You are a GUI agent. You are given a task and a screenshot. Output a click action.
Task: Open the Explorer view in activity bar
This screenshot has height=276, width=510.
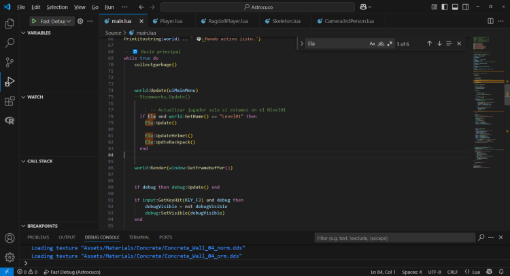click(10, 23)
